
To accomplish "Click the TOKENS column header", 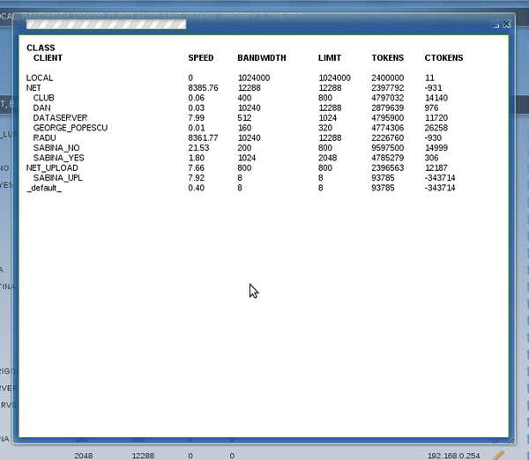I will (388, 58).
